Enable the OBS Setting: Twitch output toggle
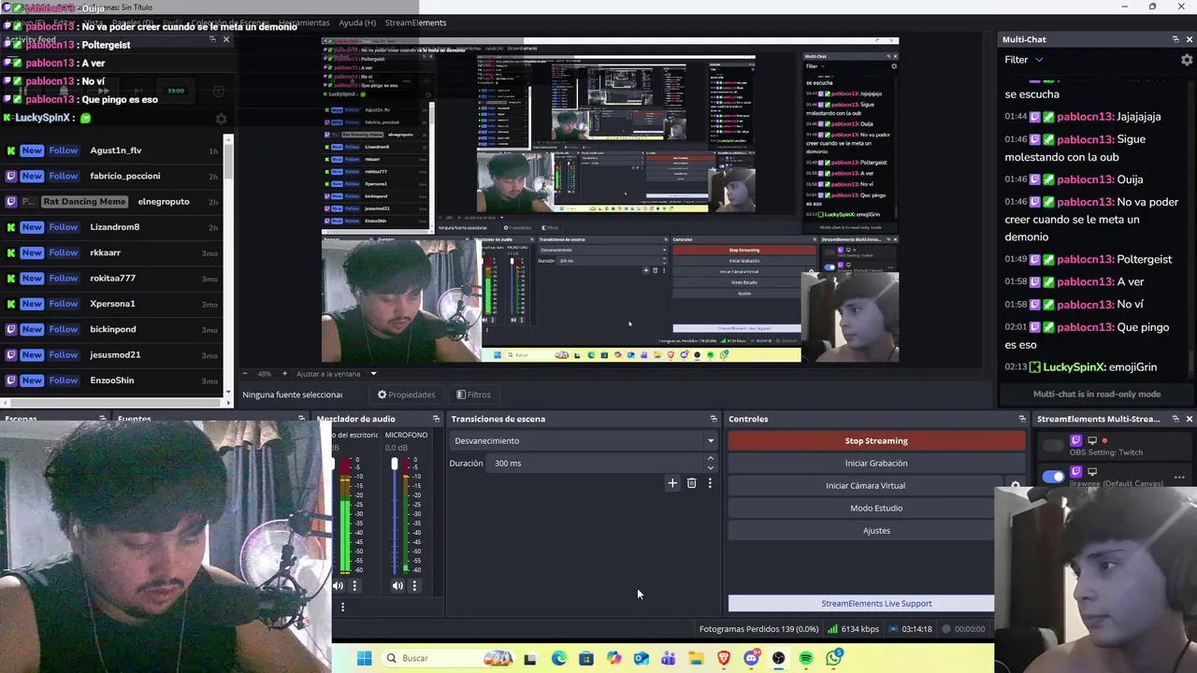 pyautogui.click(x=1053, y=446)
